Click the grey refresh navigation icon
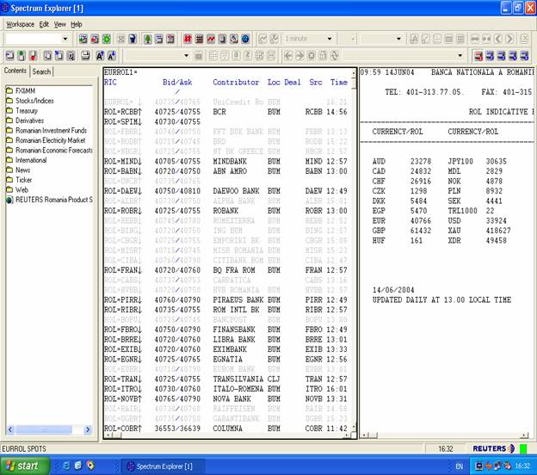 click(x=335, y=55)
